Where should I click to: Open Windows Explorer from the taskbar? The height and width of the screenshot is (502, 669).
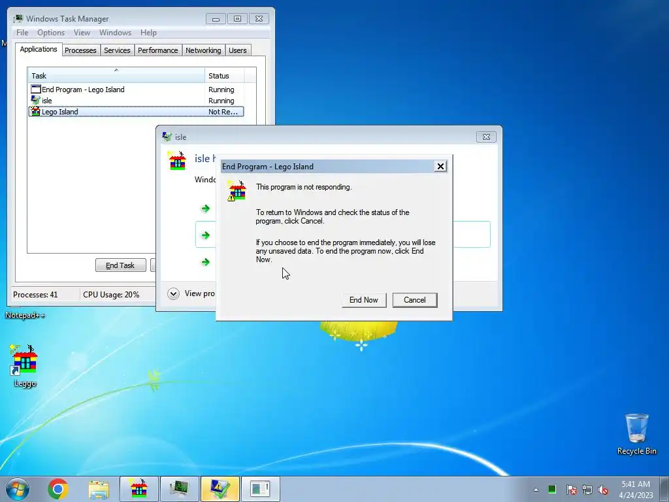click(x=99, y=489)
